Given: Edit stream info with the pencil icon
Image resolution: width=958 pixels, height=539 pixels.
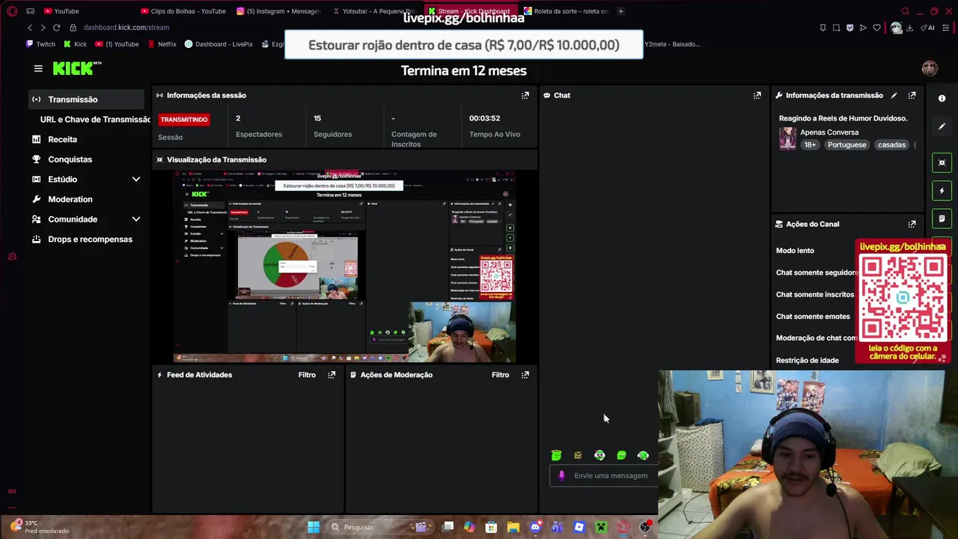Looking at the screenshot, I should [894, 95].
